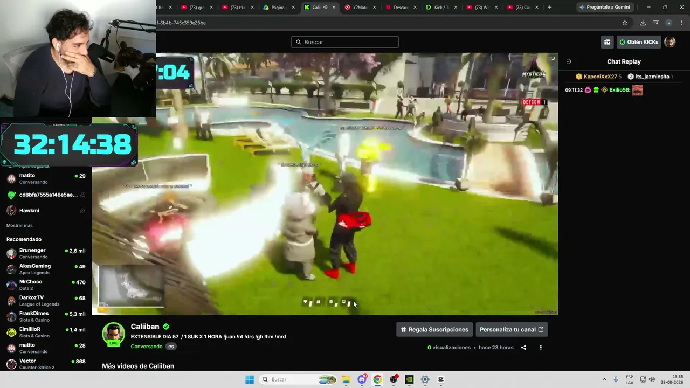Open Chrome profile 'C' icon
Viewport: 690px width, 388px height.
pos(668,23)
